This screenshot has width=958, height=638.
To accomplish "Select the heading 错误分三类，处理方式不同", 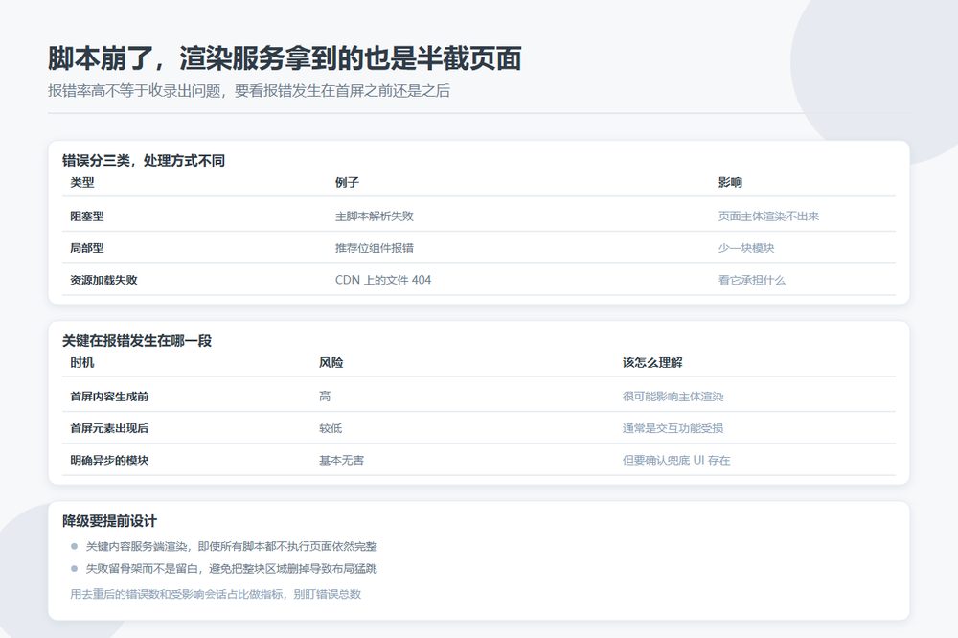I will point(144,161).
